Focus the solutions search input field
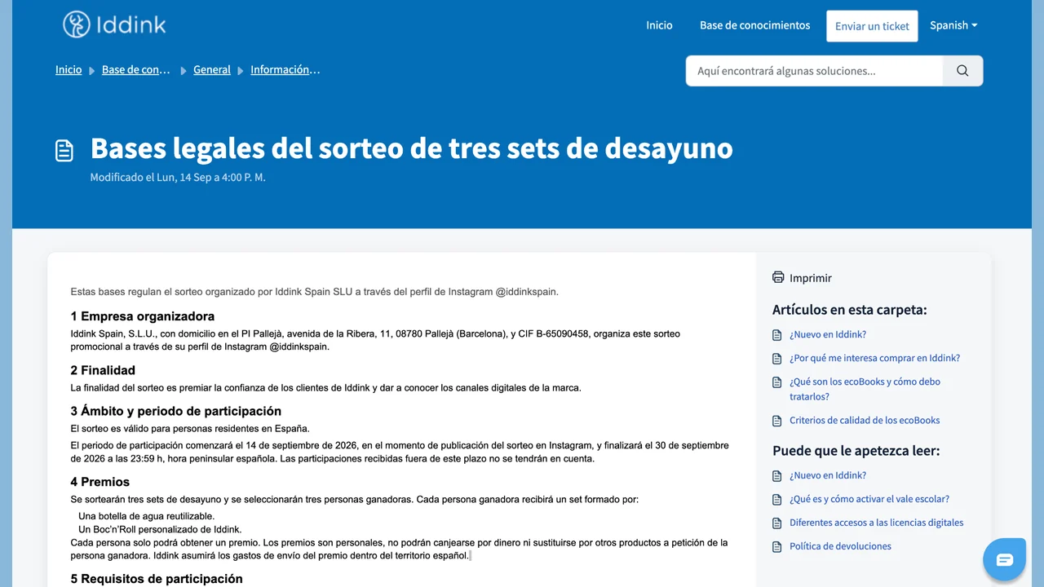The image size is (1044, 587). coord(814,71)
